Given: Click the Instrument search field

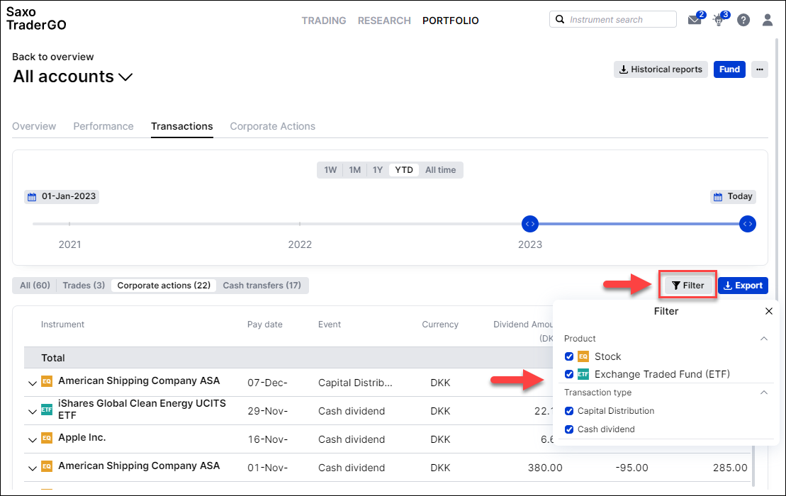Looking at the screenshot, I should (x=612, y=20).
